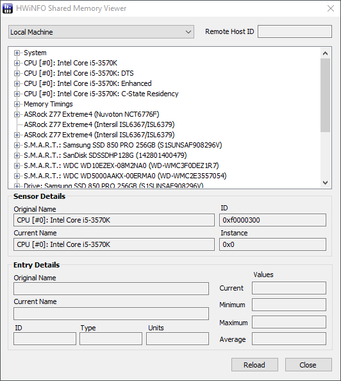This screenshot has height=381, width=341.
Task: Click Entry Details Current Name field
Action: click(x=111, y=314)
